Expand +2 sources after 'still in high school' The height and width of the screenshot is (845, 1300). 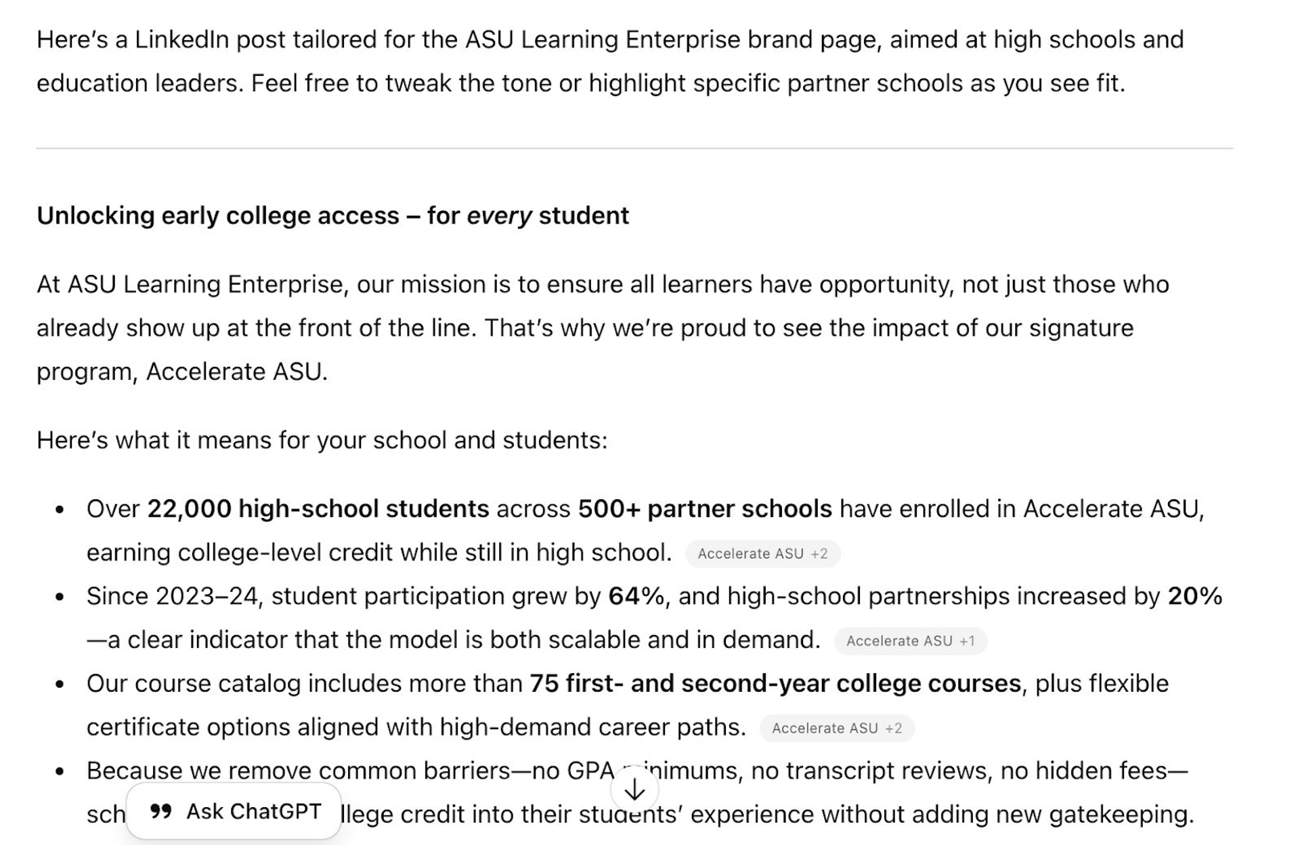819,553
